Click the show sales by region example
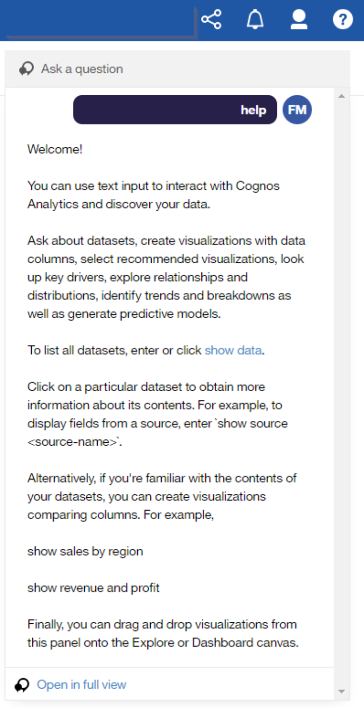Image resolution: width=364 pixels, height=708 pixels. (85, 551)
